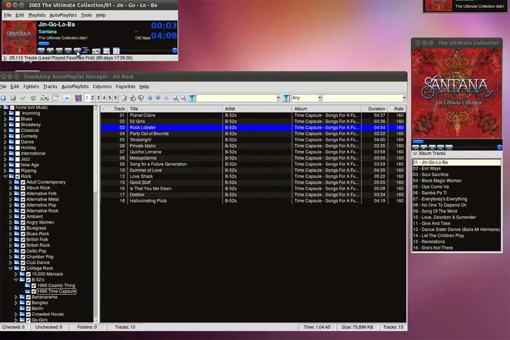The height and width of the screenshot is (340, 510).
Task: Click the thumbs up favorite icon
Action: pos(133,98)
